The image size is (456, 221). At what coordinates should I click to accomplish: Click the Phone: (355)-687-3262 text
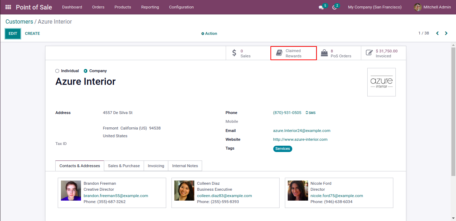[x=105, y=202]
